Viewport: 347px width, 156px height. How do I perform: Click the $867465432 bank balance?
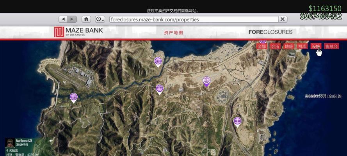coord(321,16)
